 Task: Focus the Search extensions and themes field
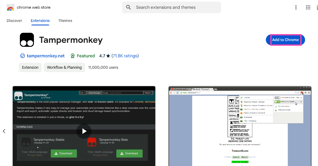[x=171, y=7]
